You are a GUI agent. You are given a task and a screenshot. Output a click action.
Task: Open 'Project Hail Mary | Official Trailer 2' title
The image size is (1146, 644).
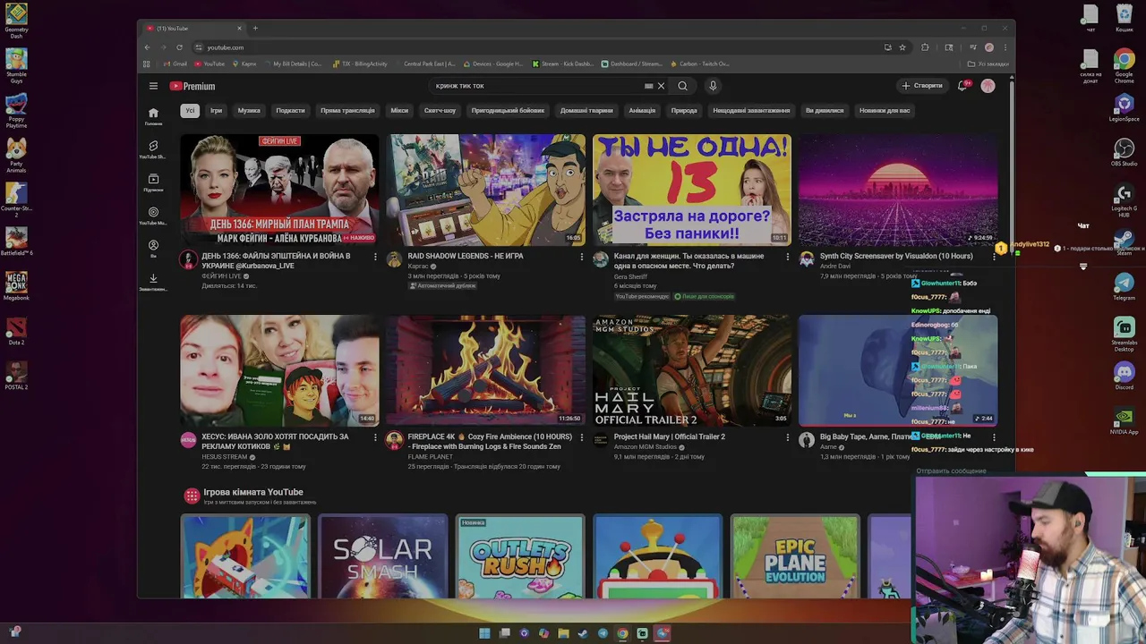point(670,436)
